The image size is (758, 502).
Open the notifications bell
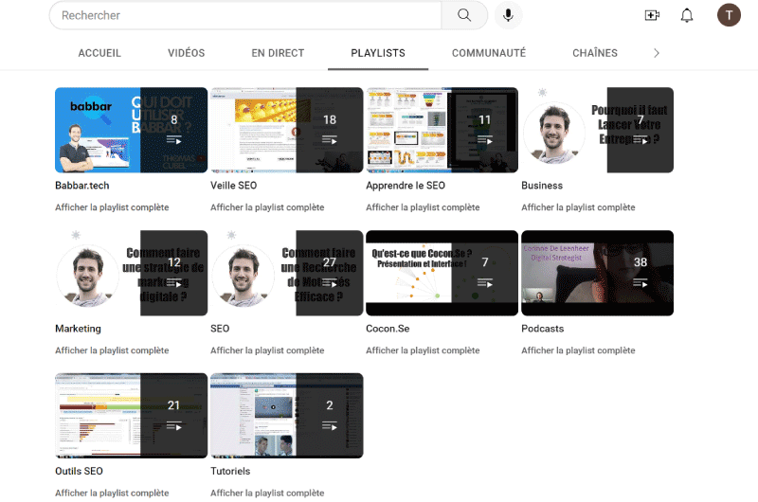pos(687,15)
